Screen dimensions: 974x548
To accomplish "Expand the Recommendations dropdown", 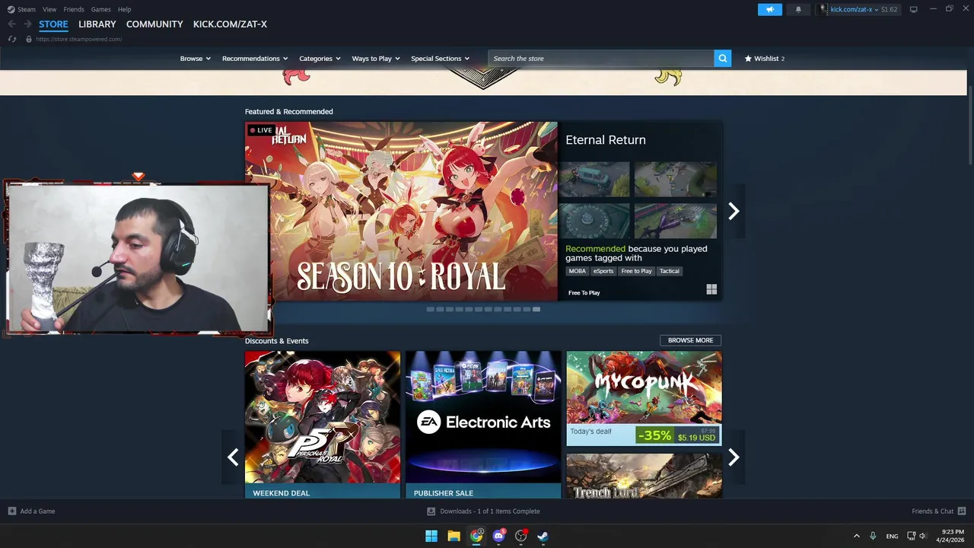I will tap(255, 59).
